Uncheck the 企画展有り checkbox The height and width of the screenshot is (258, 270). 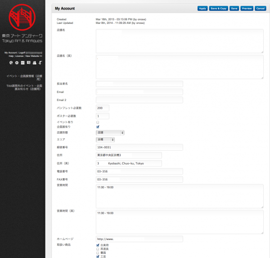coord(98,127)
